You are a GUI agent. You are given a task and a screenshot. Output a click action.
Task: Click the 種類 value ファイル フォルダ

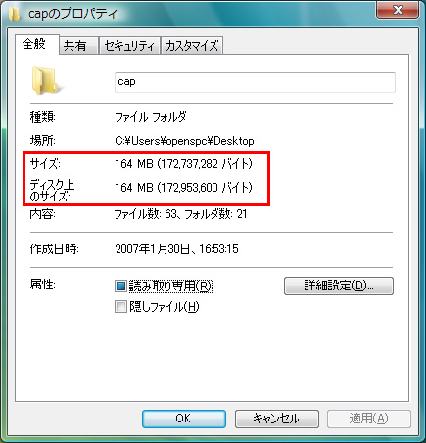pos(151,117)
